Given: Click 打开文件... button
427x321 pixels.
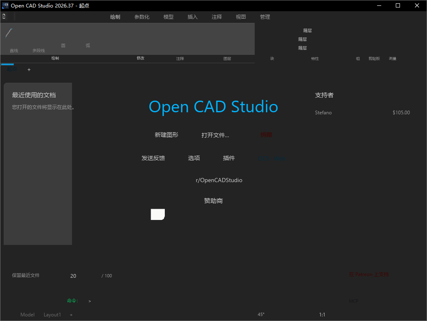Looking at the screenshot, I should 215,135.
